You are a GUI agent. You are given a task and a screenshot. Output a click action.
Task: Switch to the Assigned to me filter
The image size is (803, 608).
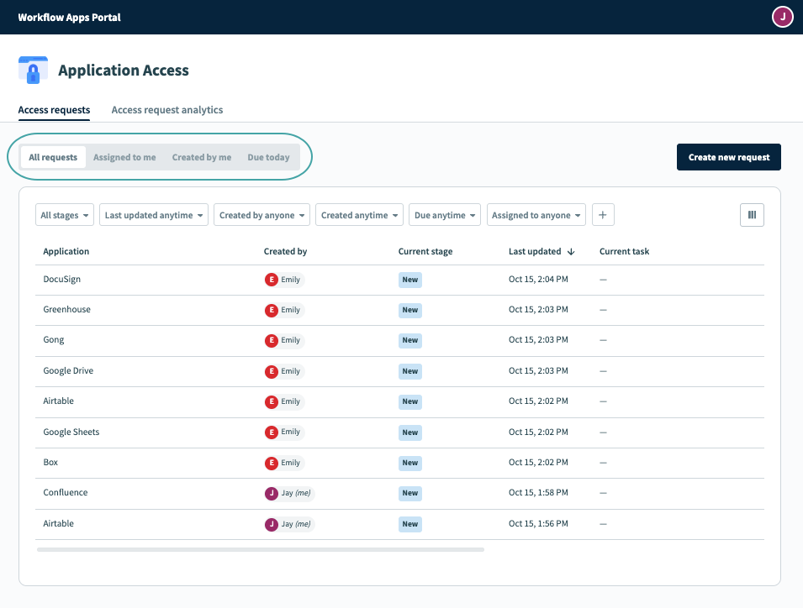pos(124,156)
